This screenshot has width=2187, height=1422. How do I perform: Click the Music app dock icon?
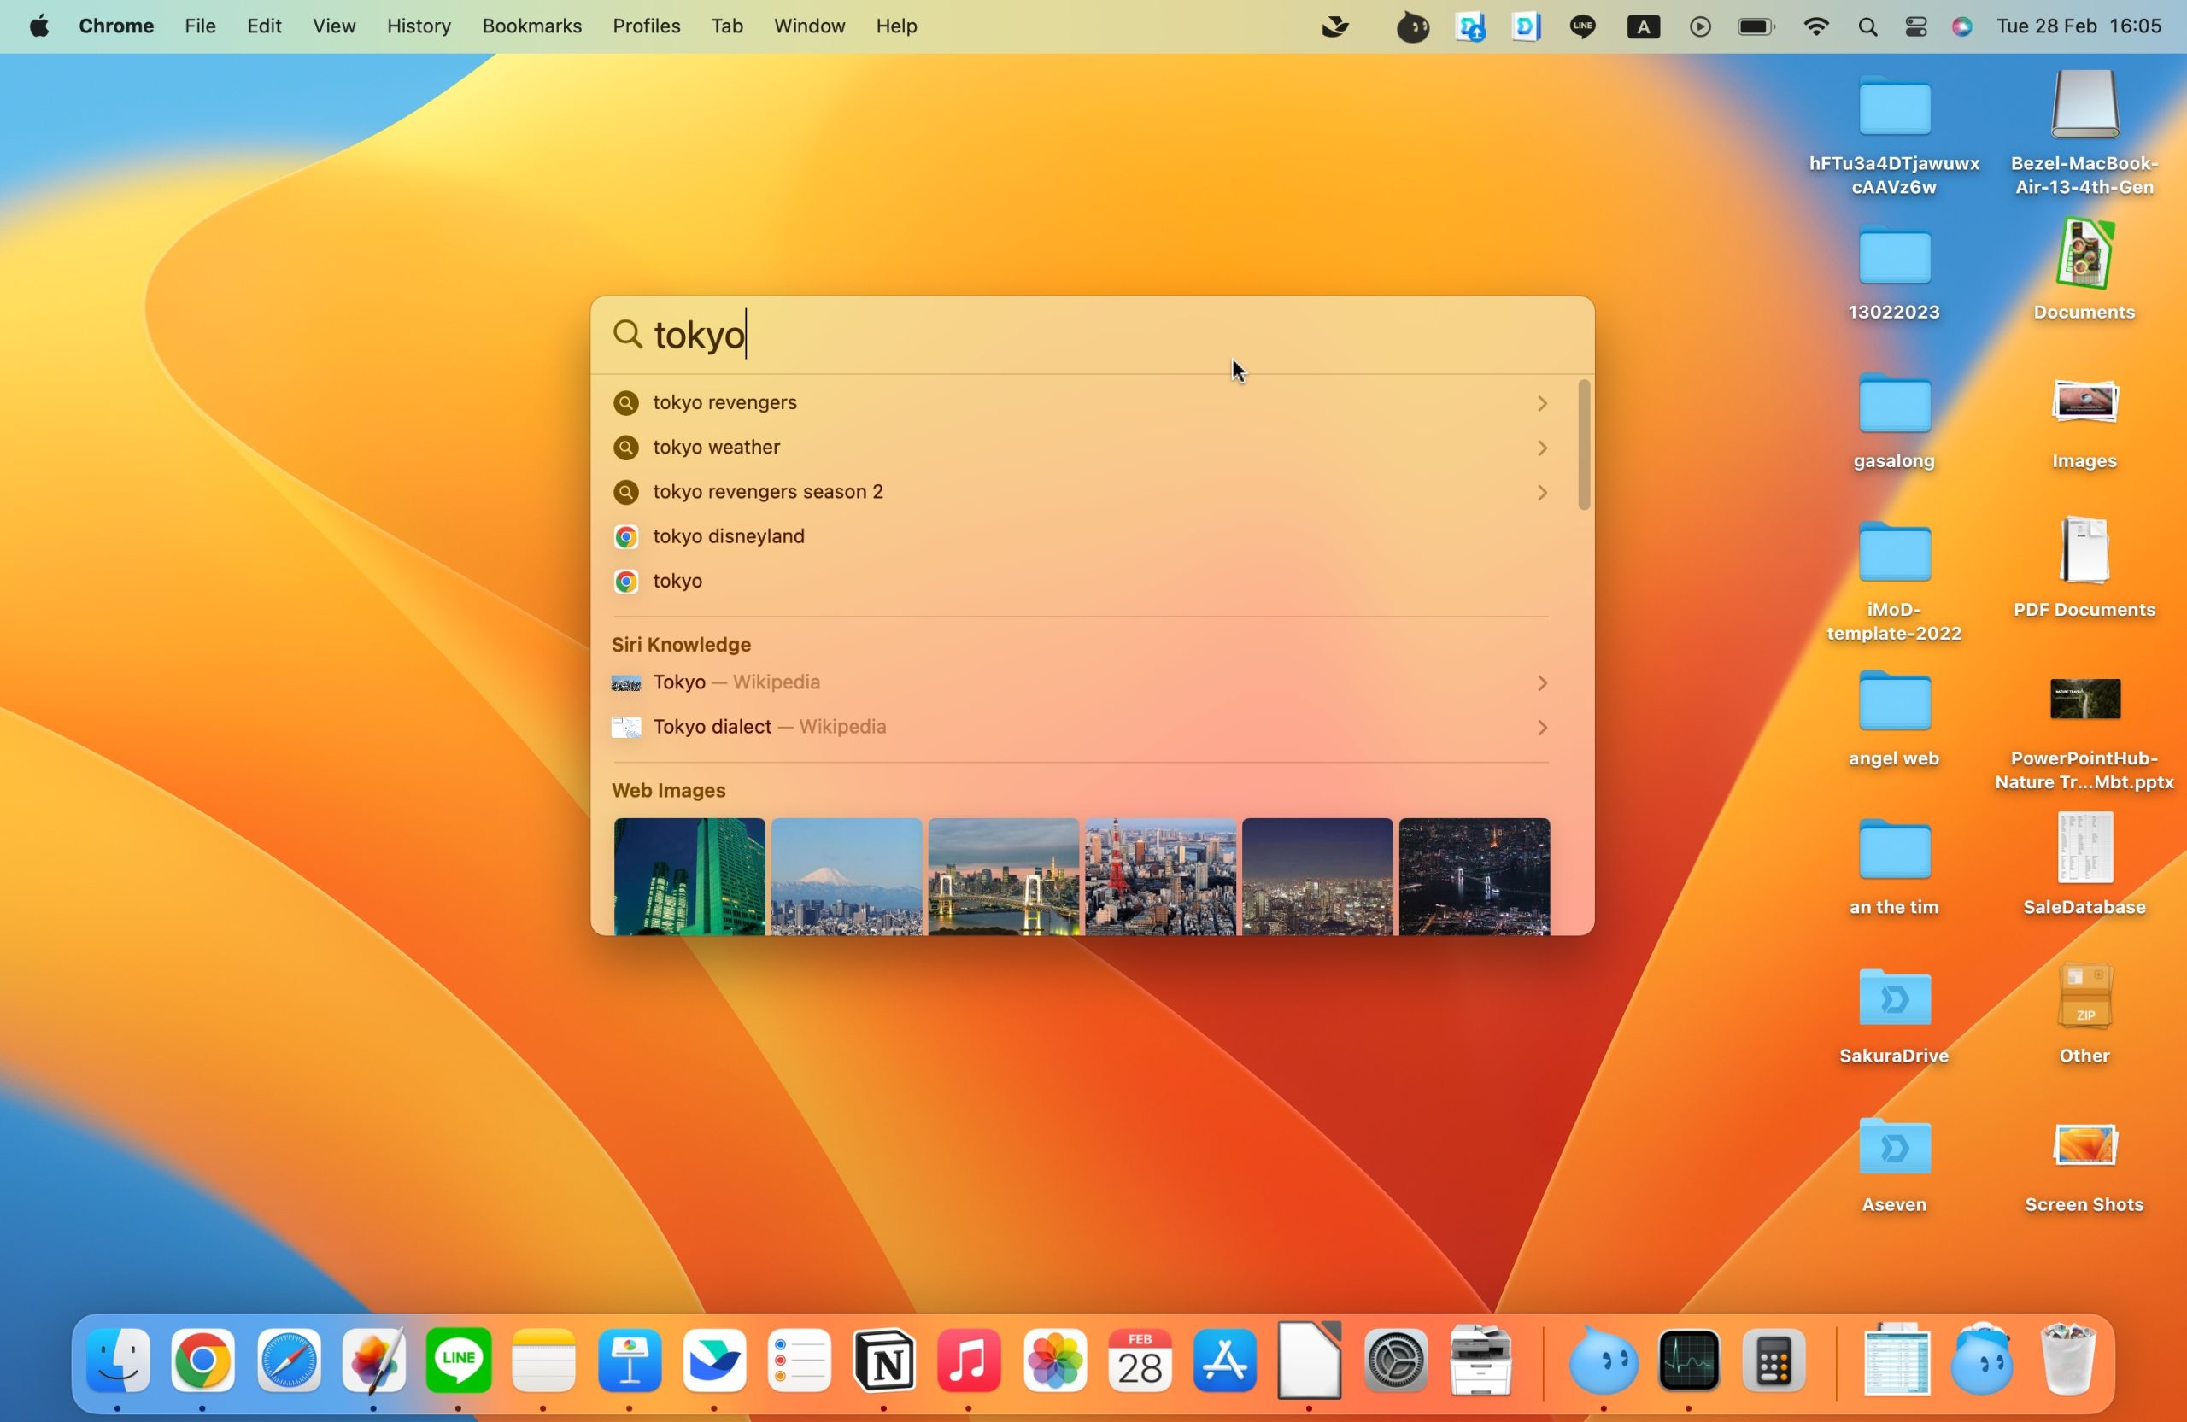(x=969, y=1361)
